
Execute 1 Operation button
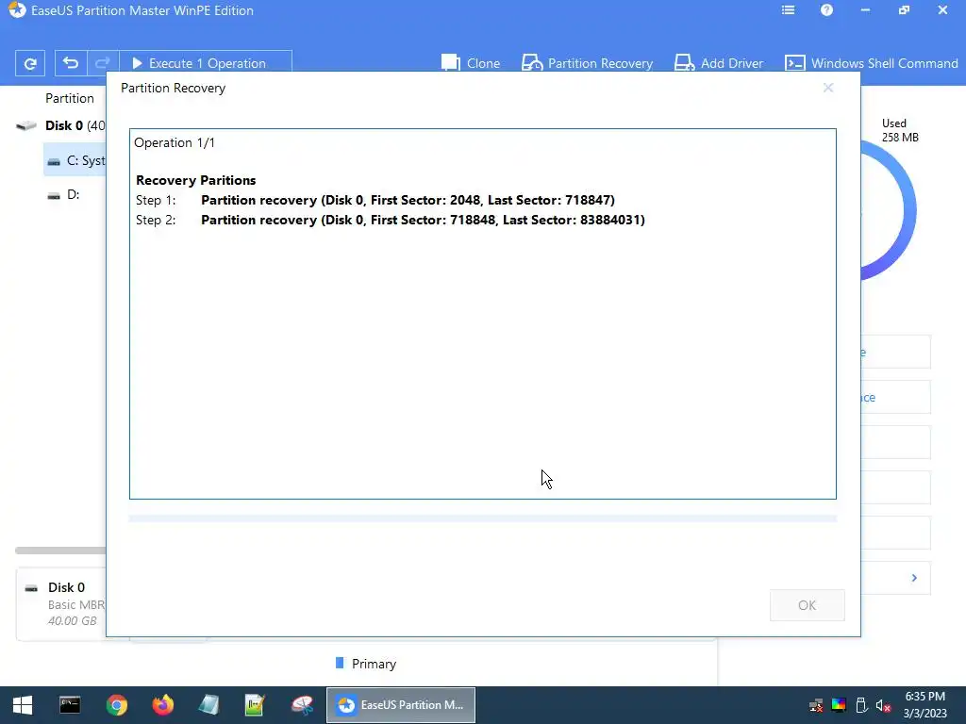click(x=205, y=63)
